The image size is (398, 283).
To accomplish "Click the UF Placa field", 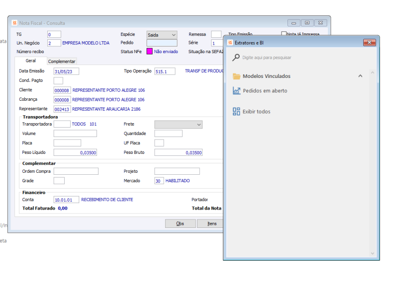I will pyautogui.click(x=159, y=143).
